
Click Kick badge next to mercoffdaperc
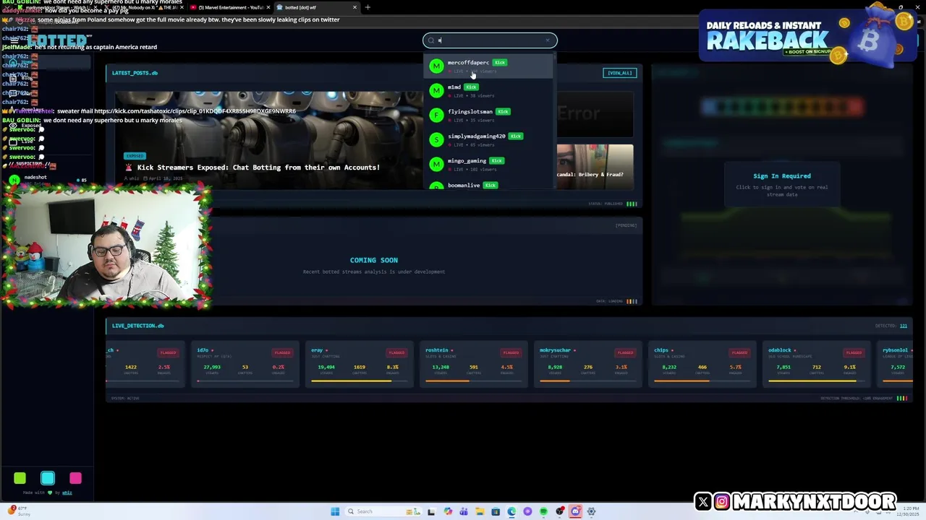tap(500, 63)
